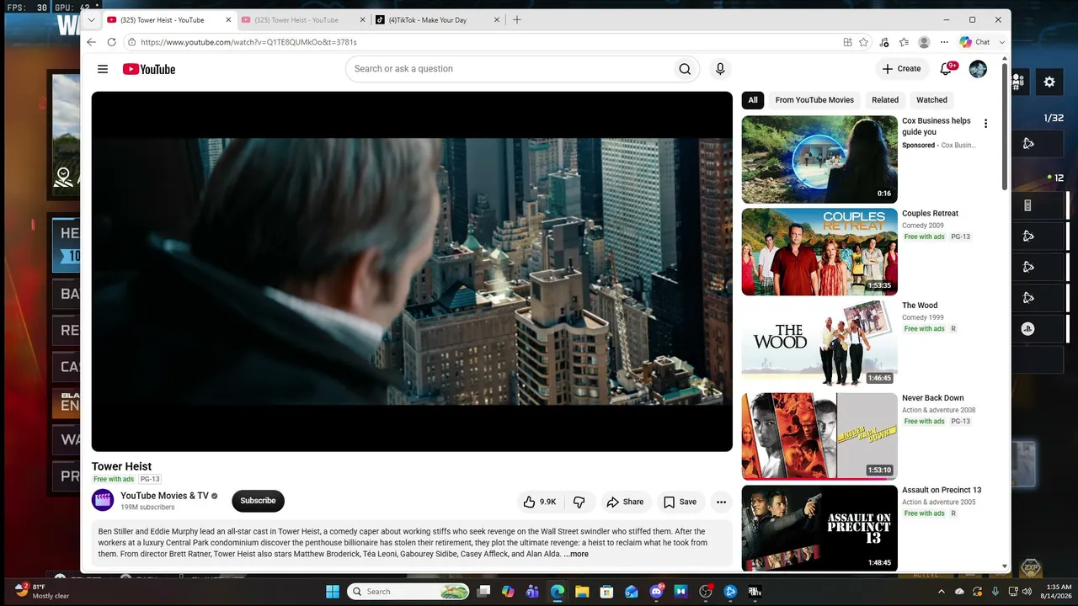Open the Cox Business ad options menu
Viewport: 1078px width, 606px height.
(x=985, y=124)
